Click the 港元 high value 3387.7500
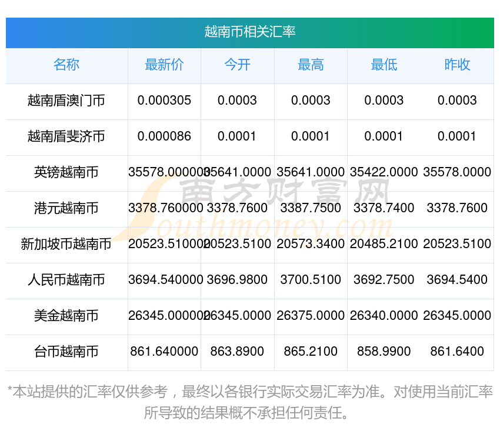This screenshot has height=431, width=500. [311, 208]
